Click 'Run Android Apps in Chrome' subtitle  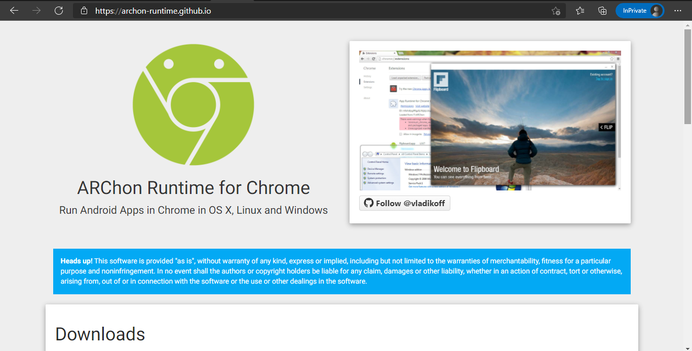[194, 210]
